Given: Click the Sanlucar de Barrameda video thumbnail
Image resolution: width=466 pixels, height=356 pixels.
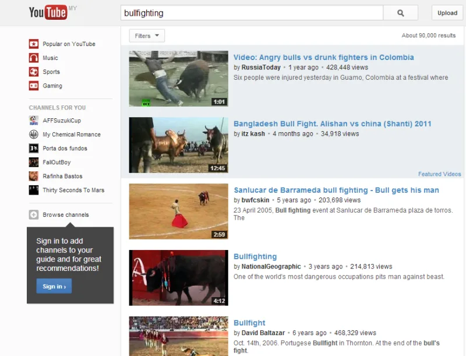Looking at the screenshot, I should point(178,212).
